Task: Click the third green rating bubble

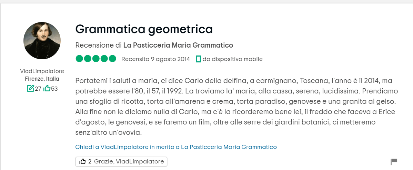Action: 96,59
